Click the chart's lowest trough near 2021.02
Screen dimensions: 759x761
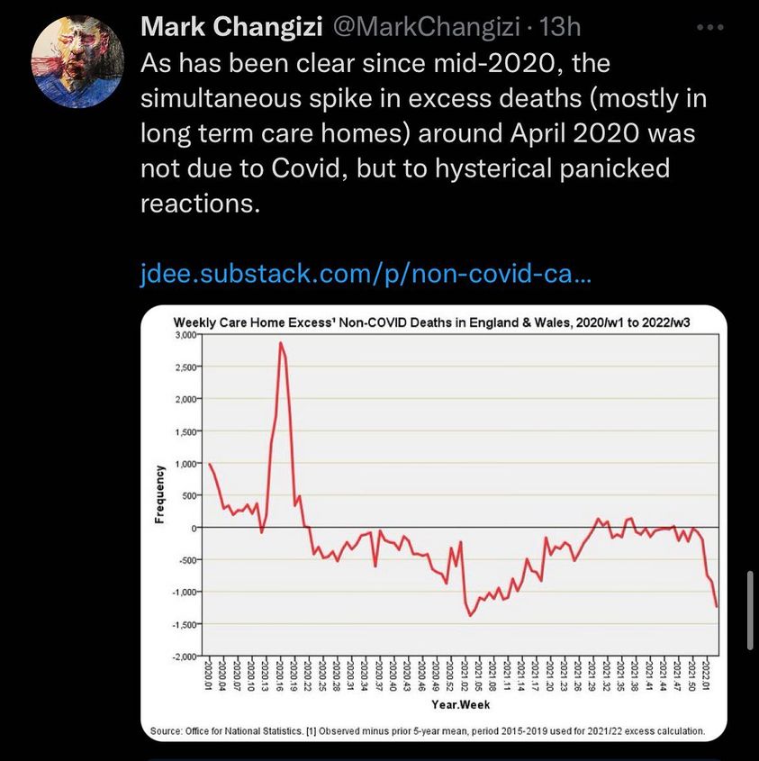[470, 616]
